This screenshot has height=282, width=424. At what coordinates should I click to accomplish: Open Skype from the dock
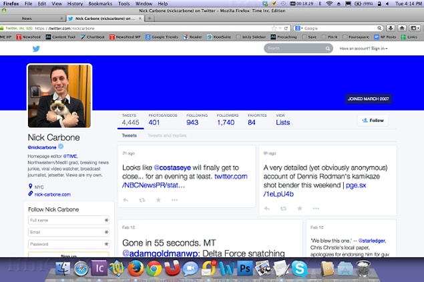pyautogui.click(x=299, y=269)
